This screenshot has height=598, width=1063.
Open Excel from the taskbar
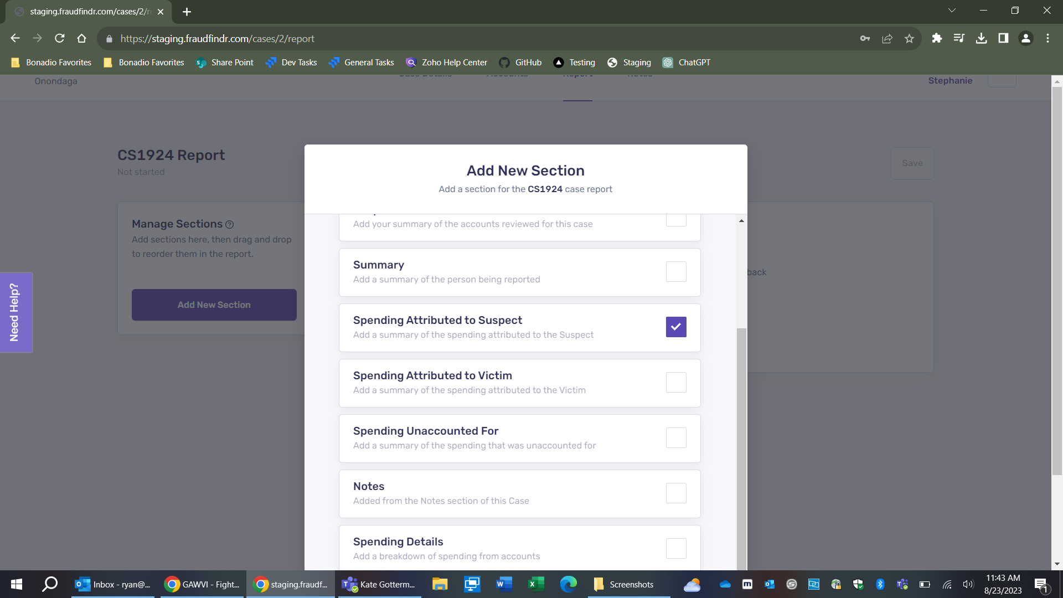pos(536,584)
